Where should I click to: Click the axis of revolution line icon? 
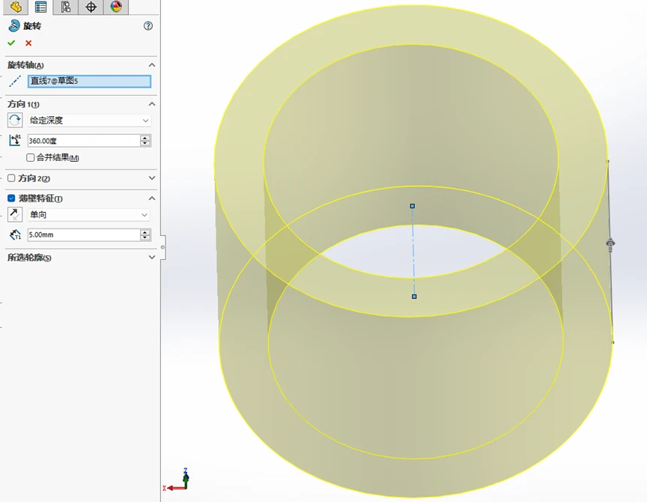click(x=15, y=81)
